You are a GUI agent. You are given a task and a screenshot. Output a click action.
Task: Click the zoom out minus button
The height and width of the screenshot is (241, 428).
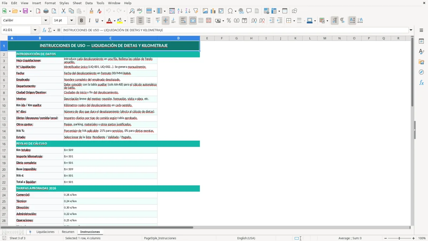386,238
